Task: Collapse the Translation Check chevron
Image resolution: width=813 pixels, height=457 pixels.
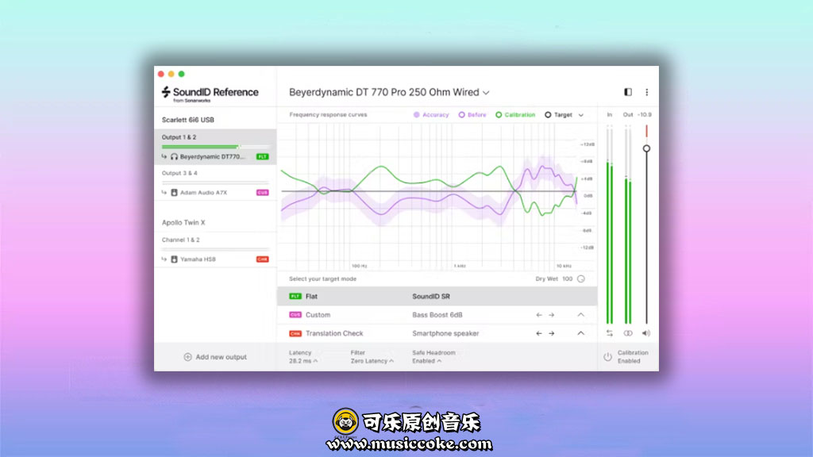Action: click(x=580, y=334)
